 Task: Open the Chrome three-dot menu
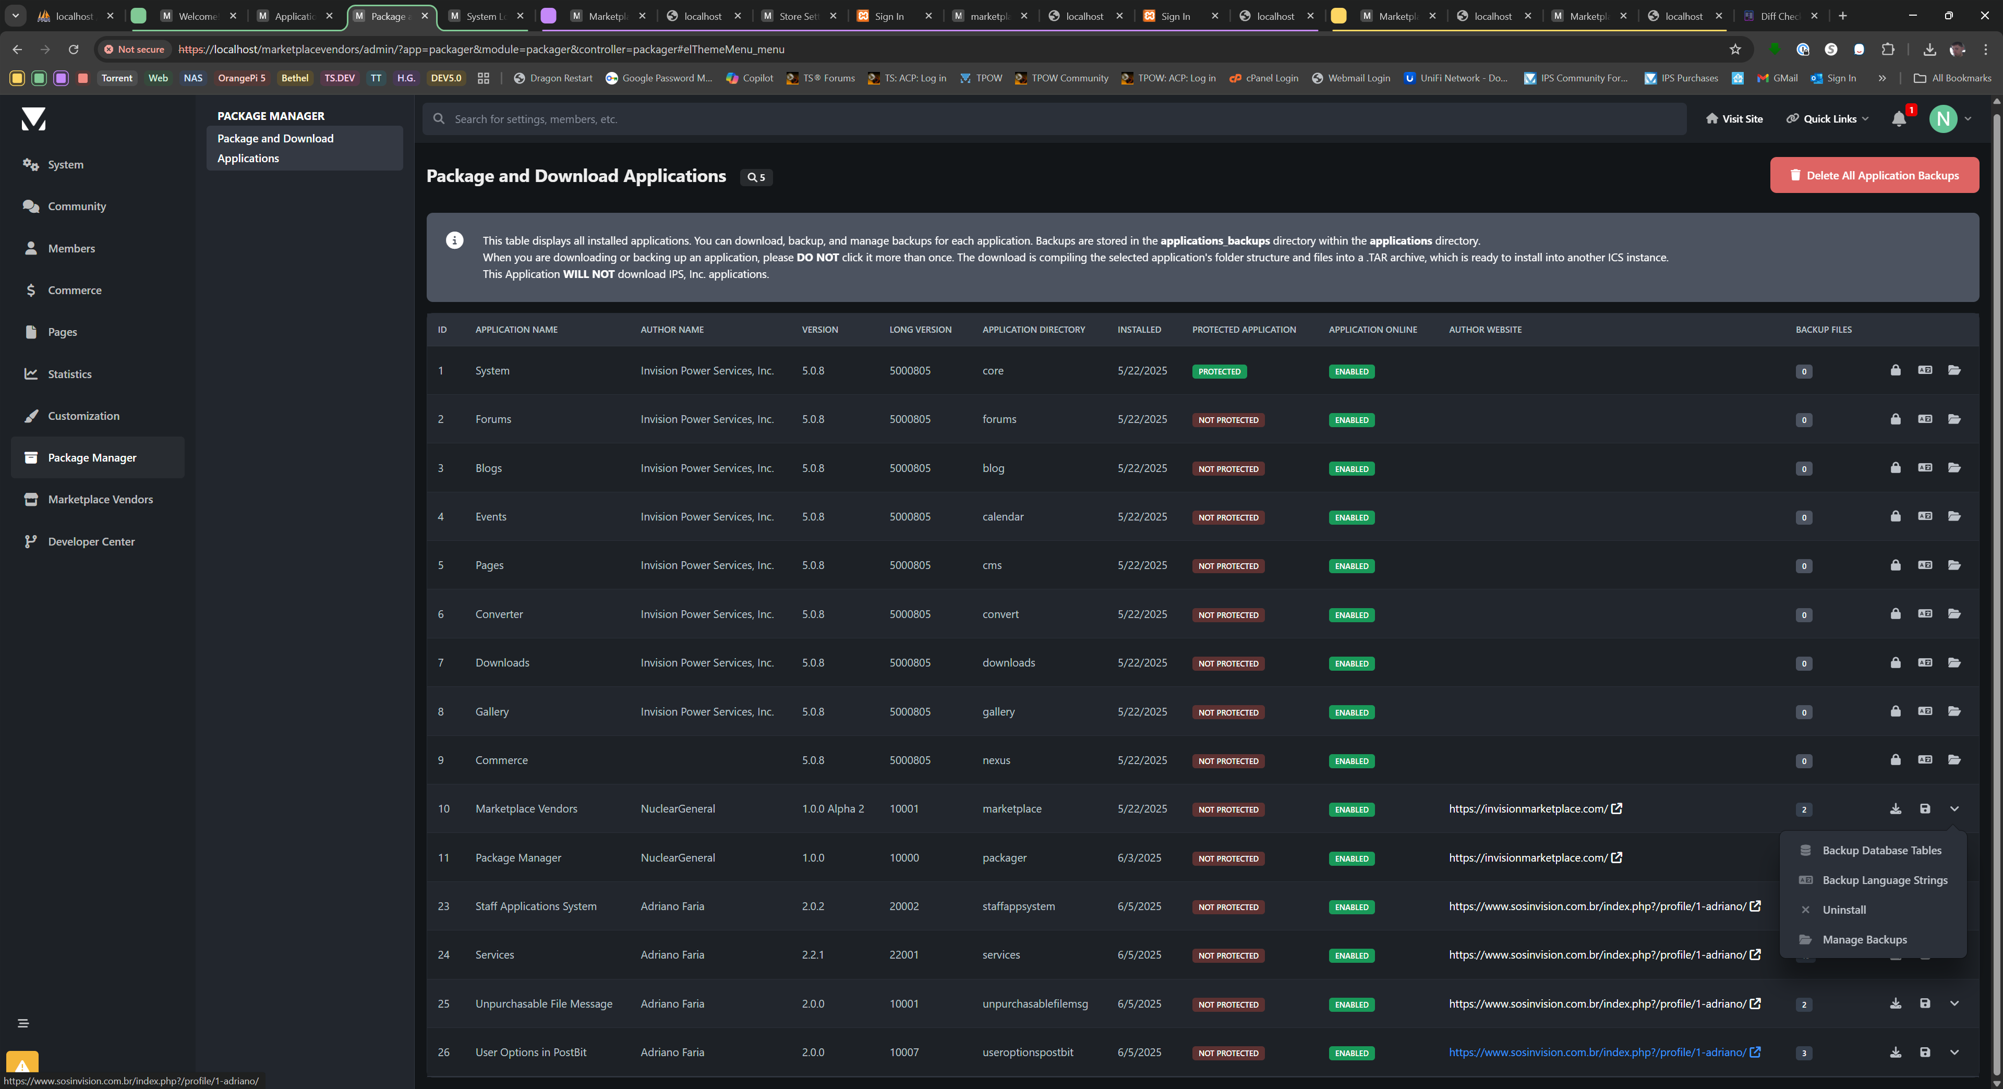point(1985,49)
